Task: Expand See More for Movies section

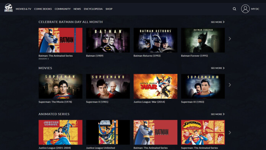Action: (217, 68)
